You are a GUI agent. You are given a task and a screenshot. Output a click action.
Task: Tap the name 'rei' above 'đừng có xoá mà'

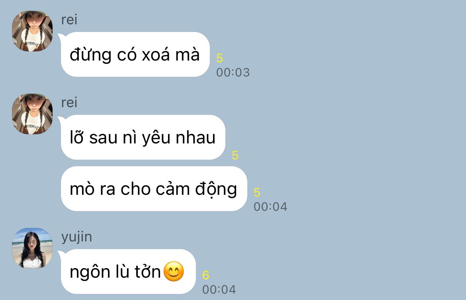point(69,20)
